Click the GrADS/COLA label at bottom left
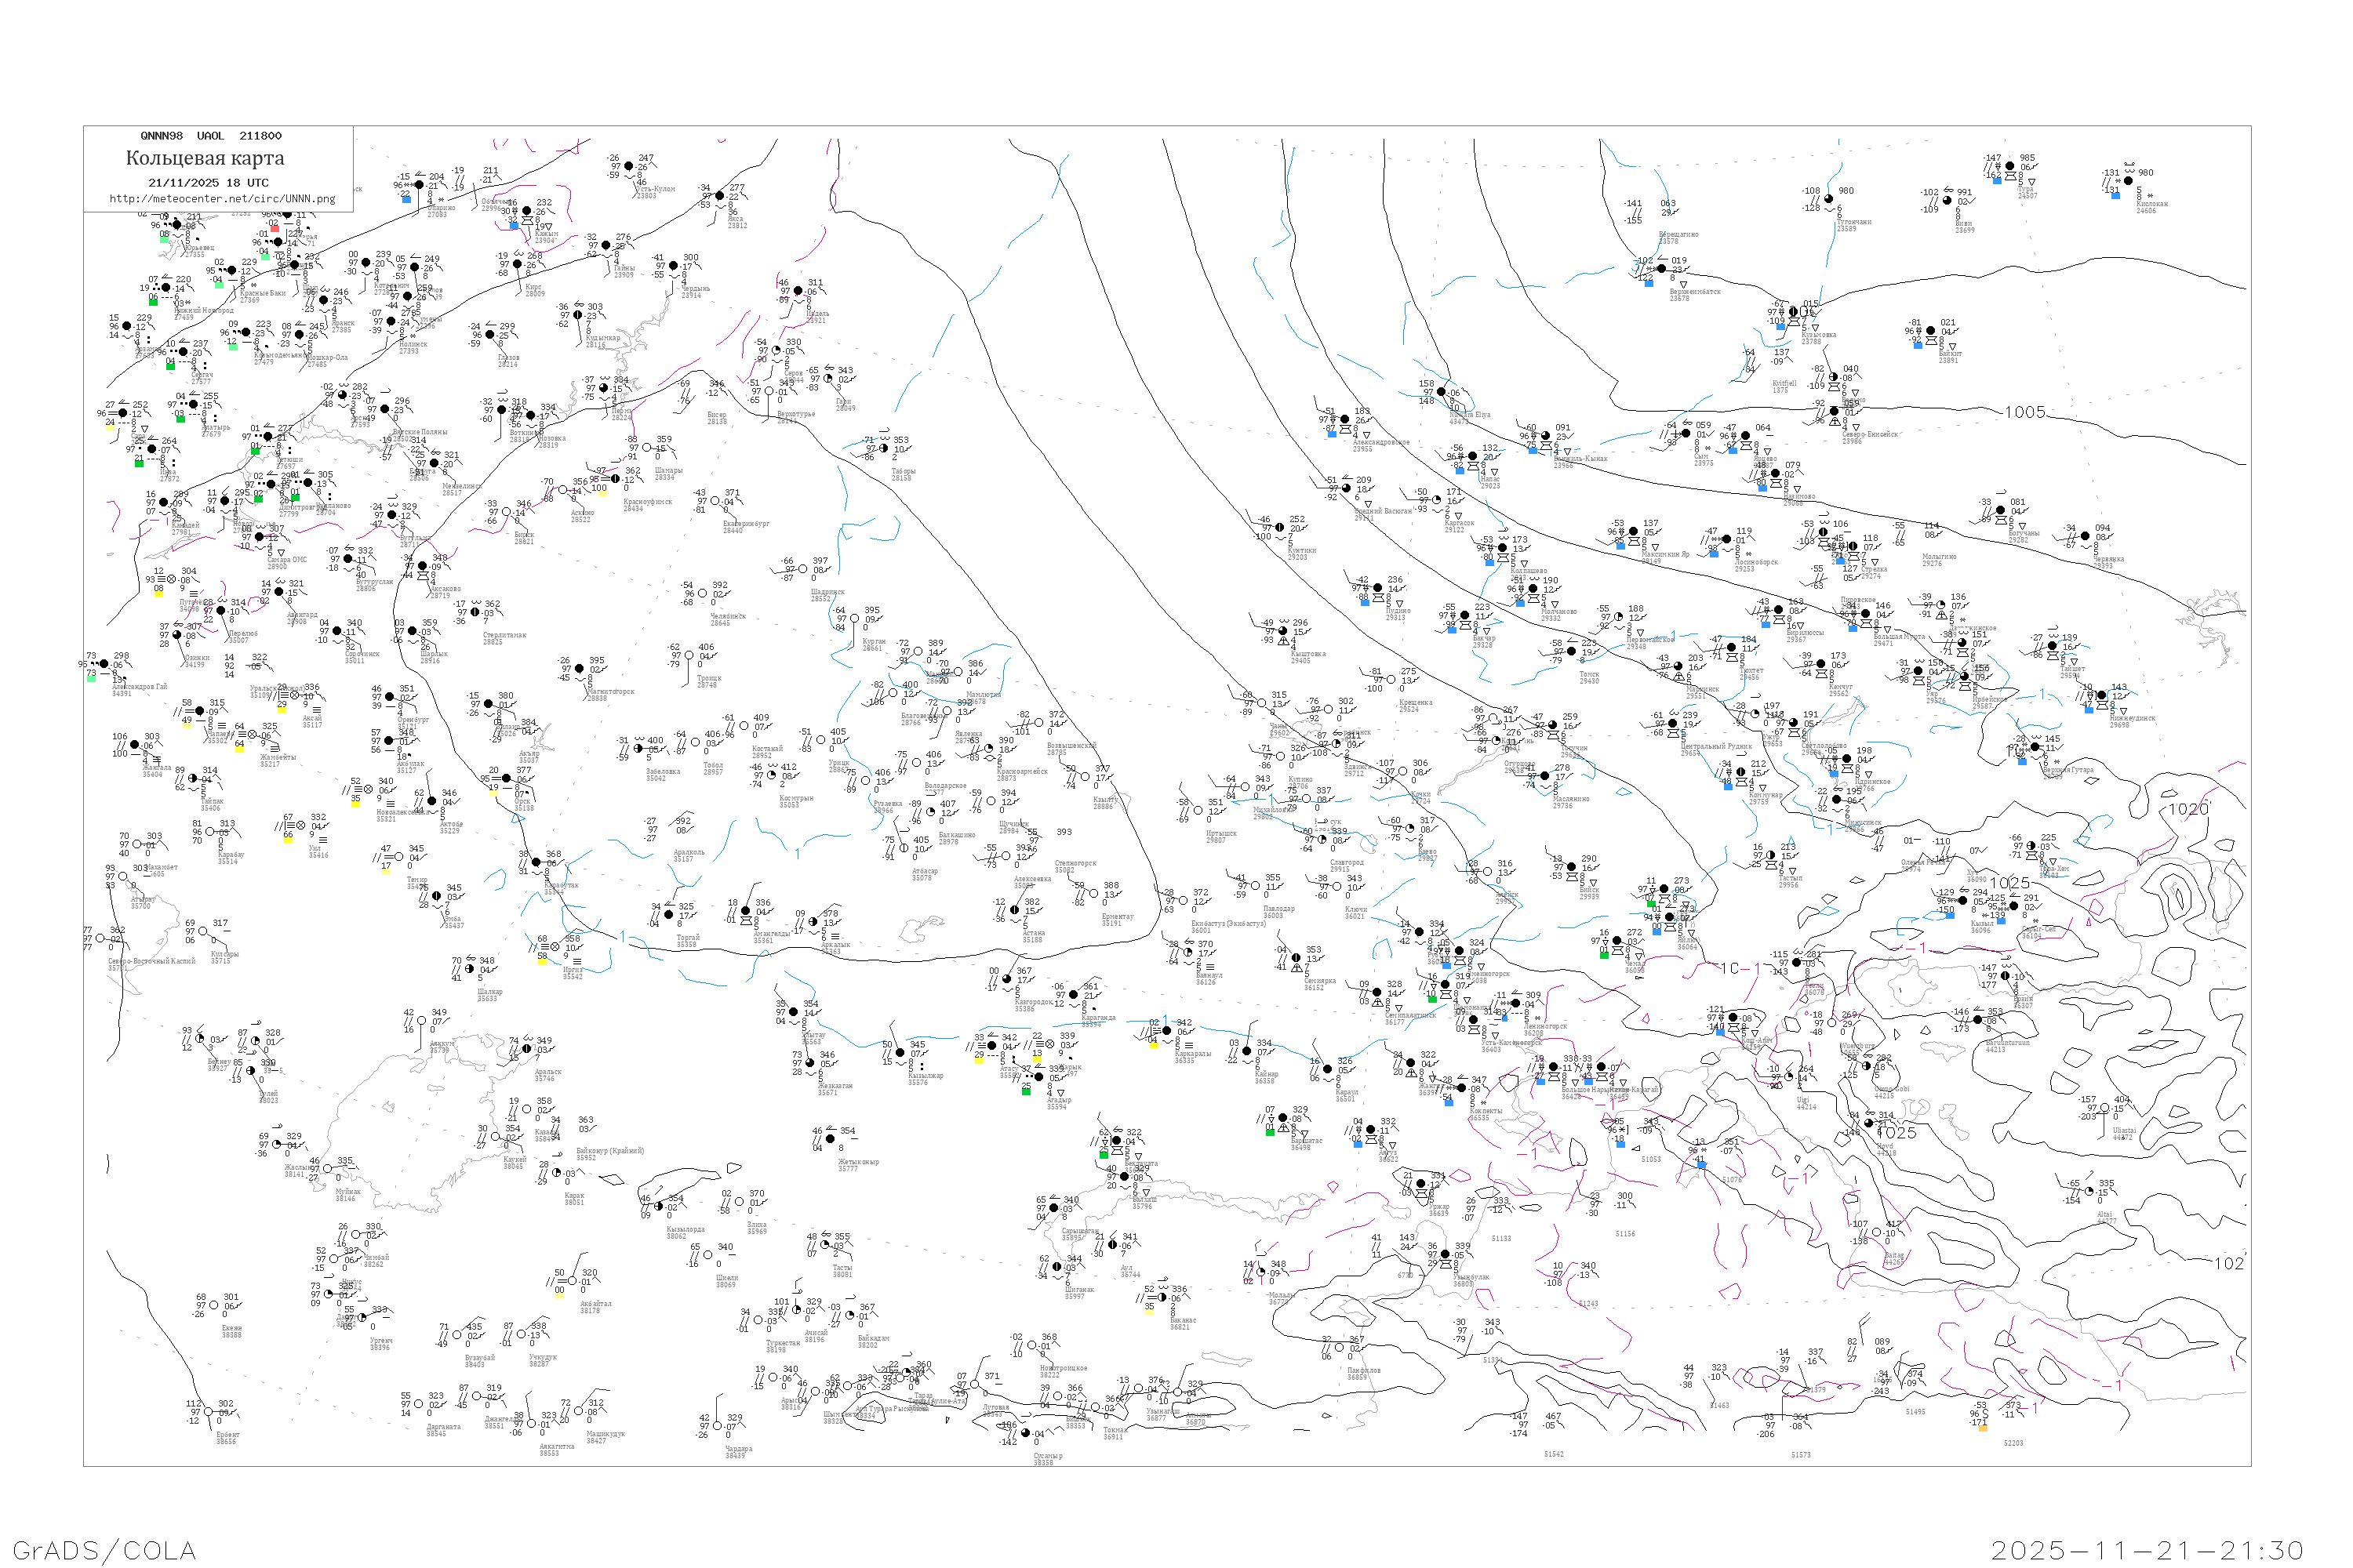 coord(104,1551)
